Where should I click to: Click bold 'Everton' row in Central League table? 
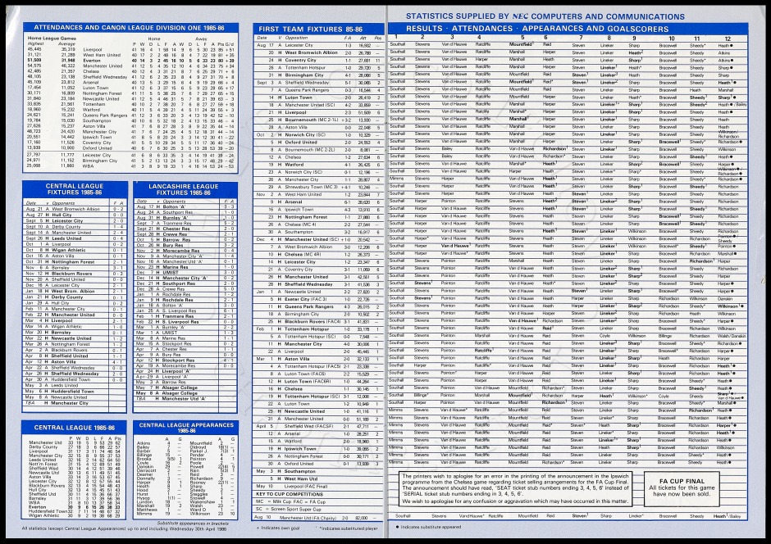pyautogui.click(x=75, y=506)
